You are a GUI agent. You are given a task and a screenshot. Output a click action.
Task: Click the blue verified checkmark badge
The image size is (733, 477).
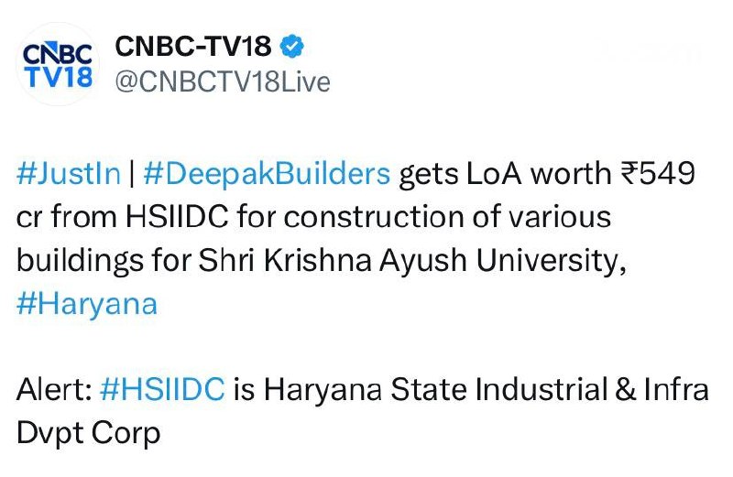point(291,47)
